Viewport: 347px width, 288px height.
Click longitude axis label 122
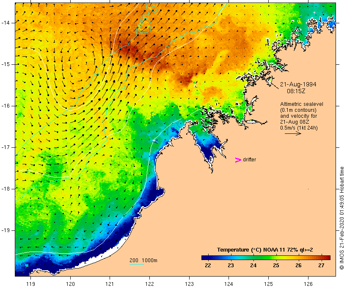click(150, 284)
